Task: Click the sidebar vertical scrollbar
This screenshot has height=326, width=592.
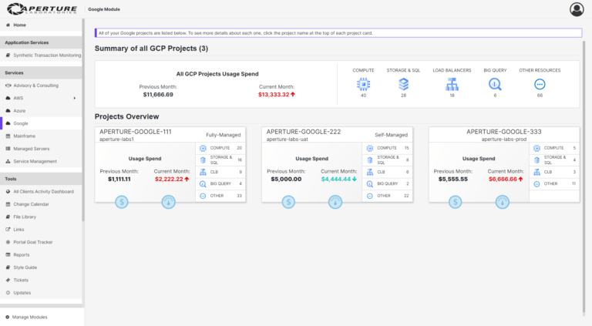Action: (83, 121)
